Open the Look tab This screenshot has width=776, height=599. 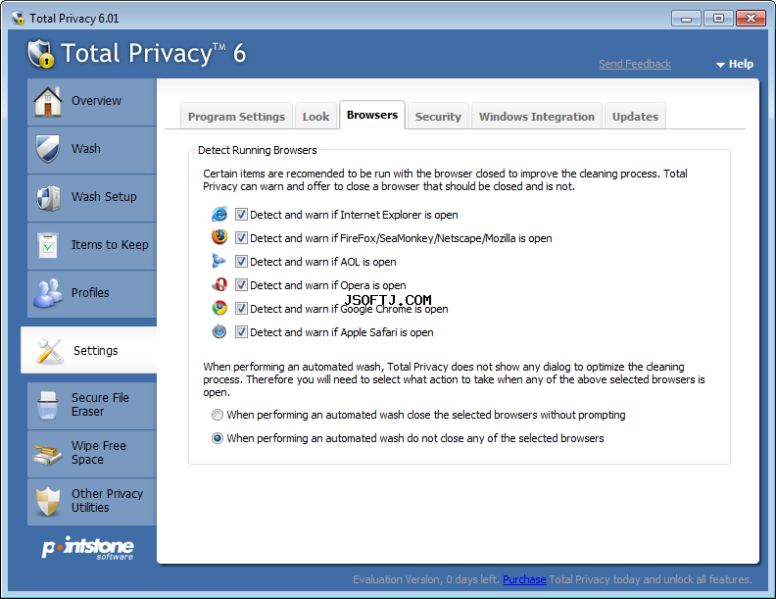coord(315,117)
